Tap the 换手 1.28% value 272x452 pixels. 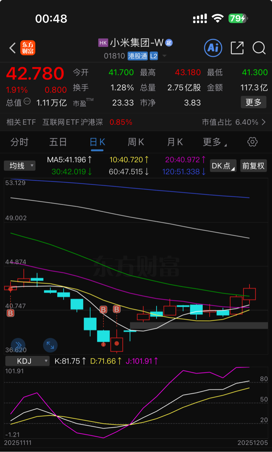122,87
